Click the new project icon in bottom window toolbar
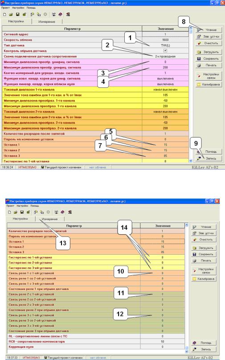Screen dimensions: 225x360 coord(10,212)
